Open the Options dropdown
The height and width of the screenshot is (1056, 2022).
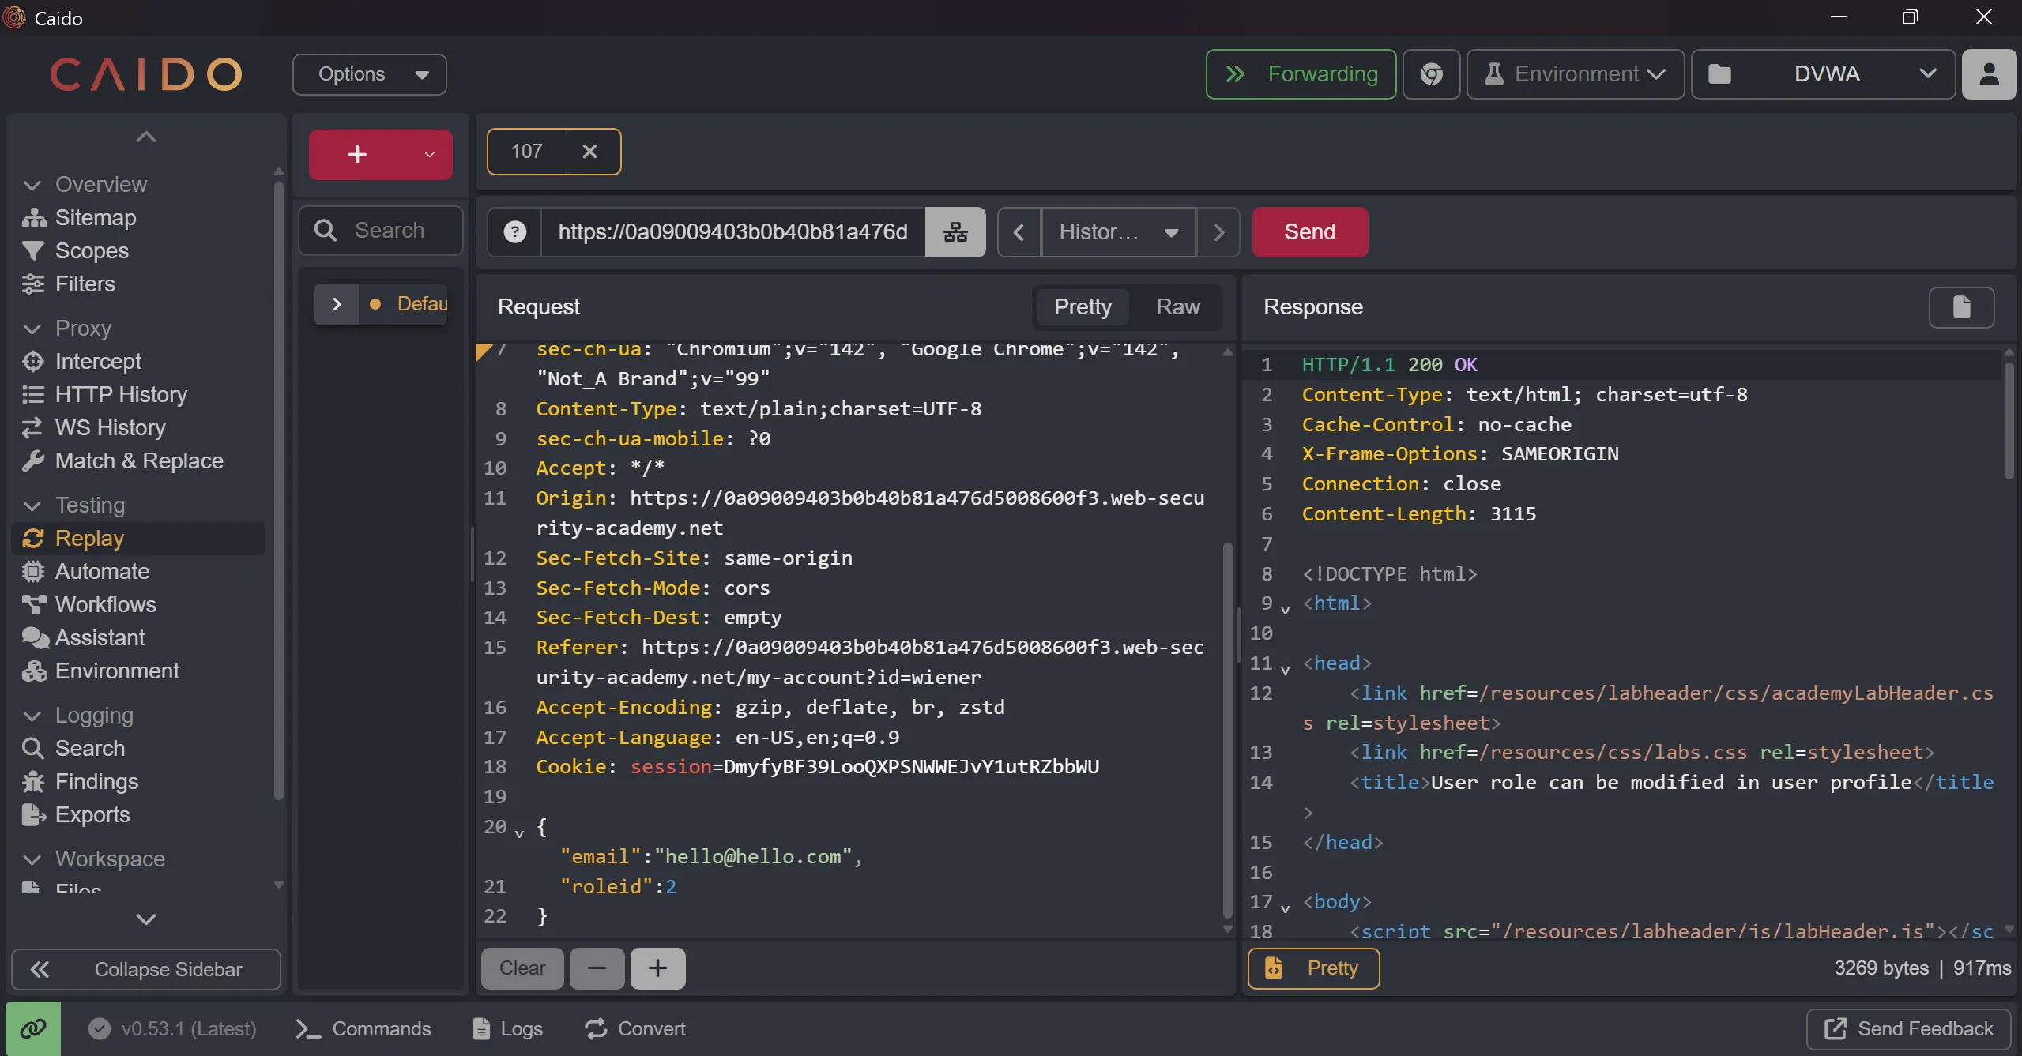click(x=369, y=74)
